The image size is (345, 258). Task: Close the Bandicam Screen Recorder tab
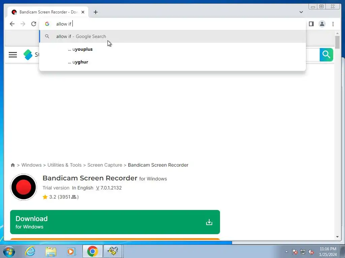[83, 12]
